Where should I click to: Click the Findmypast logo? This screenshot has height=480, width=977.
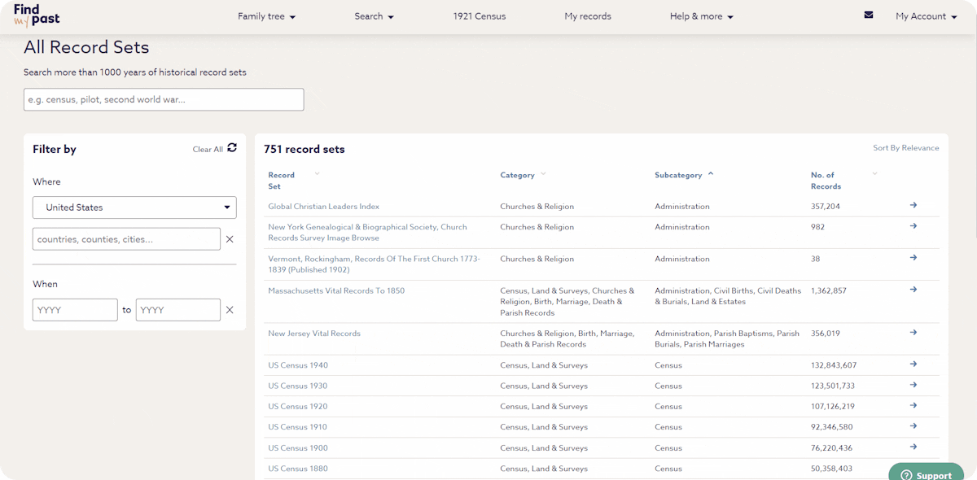tap(37, 15)
